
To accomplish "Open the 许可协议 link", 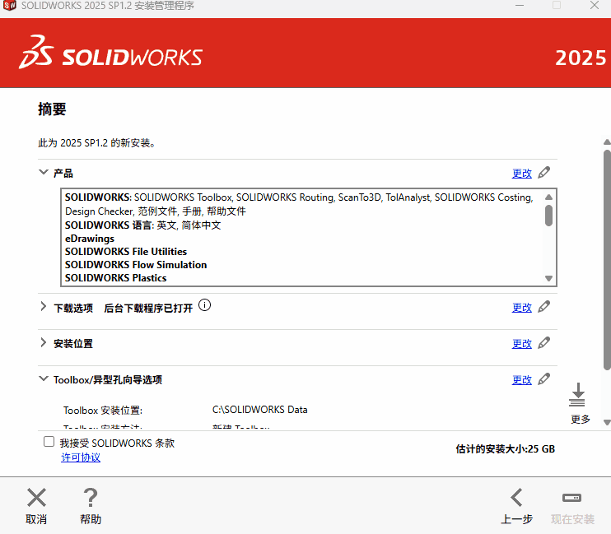I will pos(81,457).
